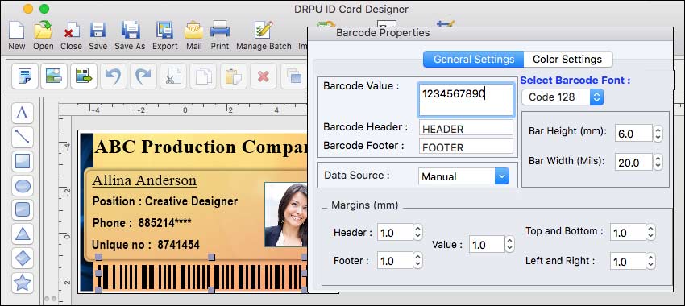Screen dimensions: 685x306
Task: Select the Text tool (A)
Action: (23, 113)
